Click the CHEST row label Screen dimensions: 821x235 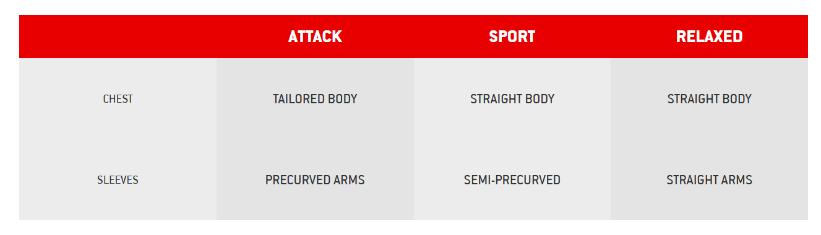[x=118, y=99]
